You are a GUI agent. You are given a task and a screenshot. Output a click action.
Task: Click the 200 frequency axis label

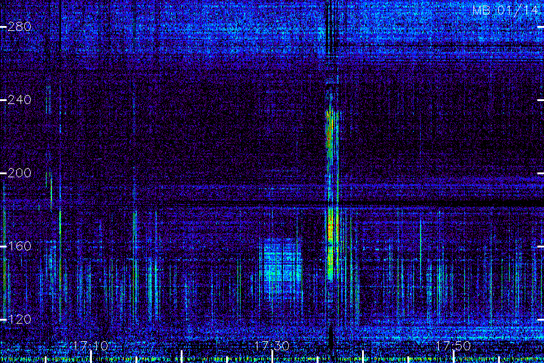19,173
